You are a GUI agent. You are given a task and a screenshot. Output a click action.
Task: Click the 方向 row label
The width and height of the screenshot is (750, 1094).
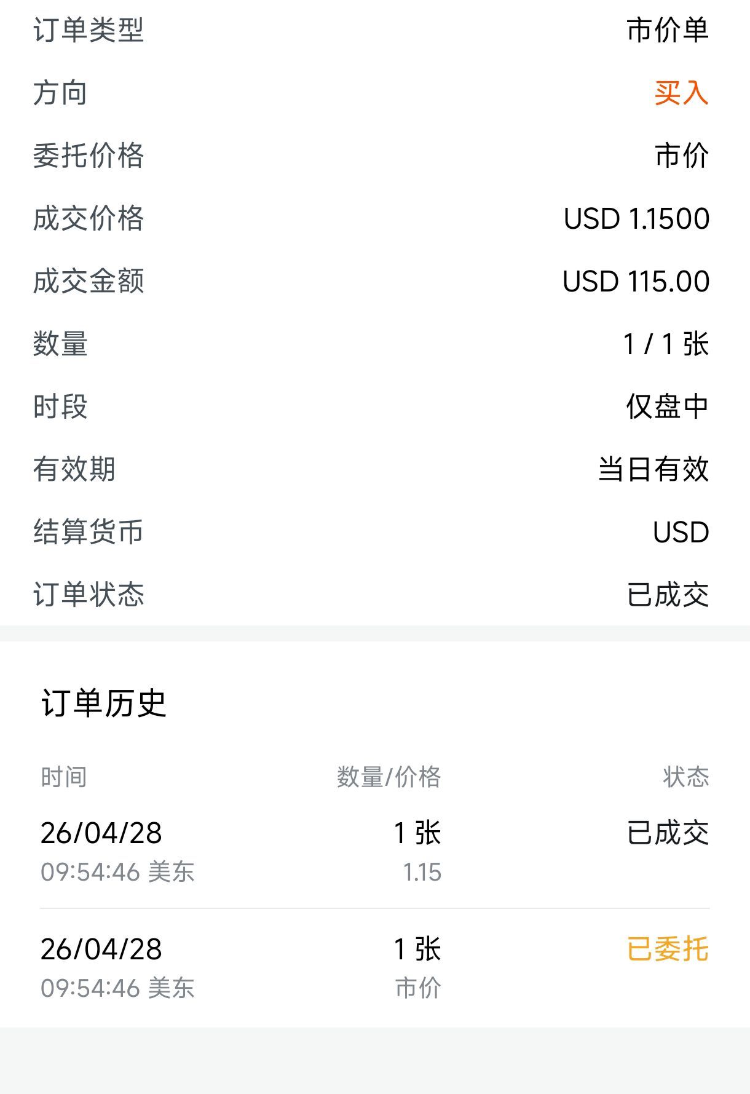pyautogui.click(x=60, y=93)
